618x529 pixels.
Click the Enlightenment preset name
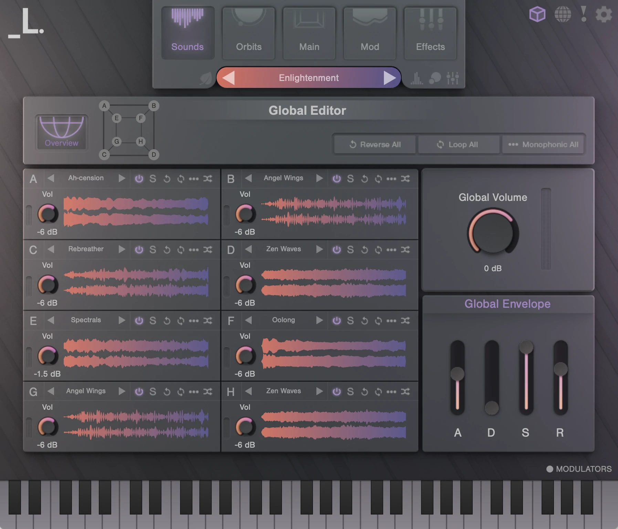click(x=309, y=78)
